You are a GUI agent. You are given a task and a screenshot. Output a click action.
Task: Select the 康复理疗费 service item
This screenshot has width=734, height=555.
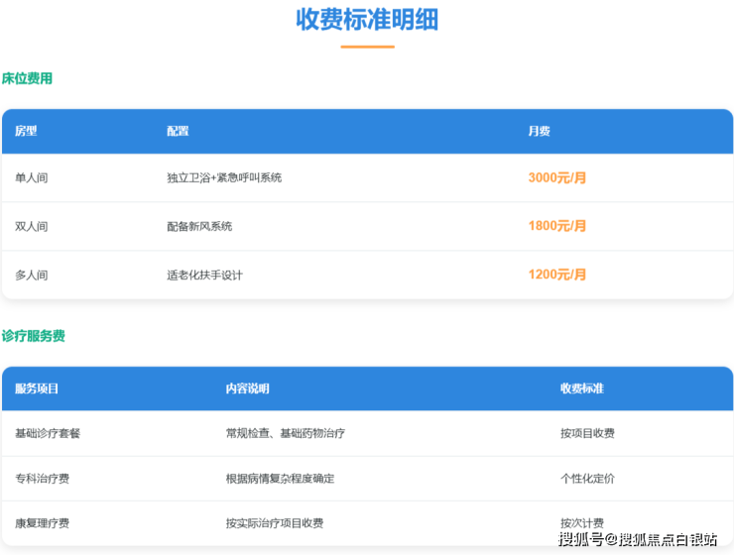pyautogui.click(x=42, y=523)
